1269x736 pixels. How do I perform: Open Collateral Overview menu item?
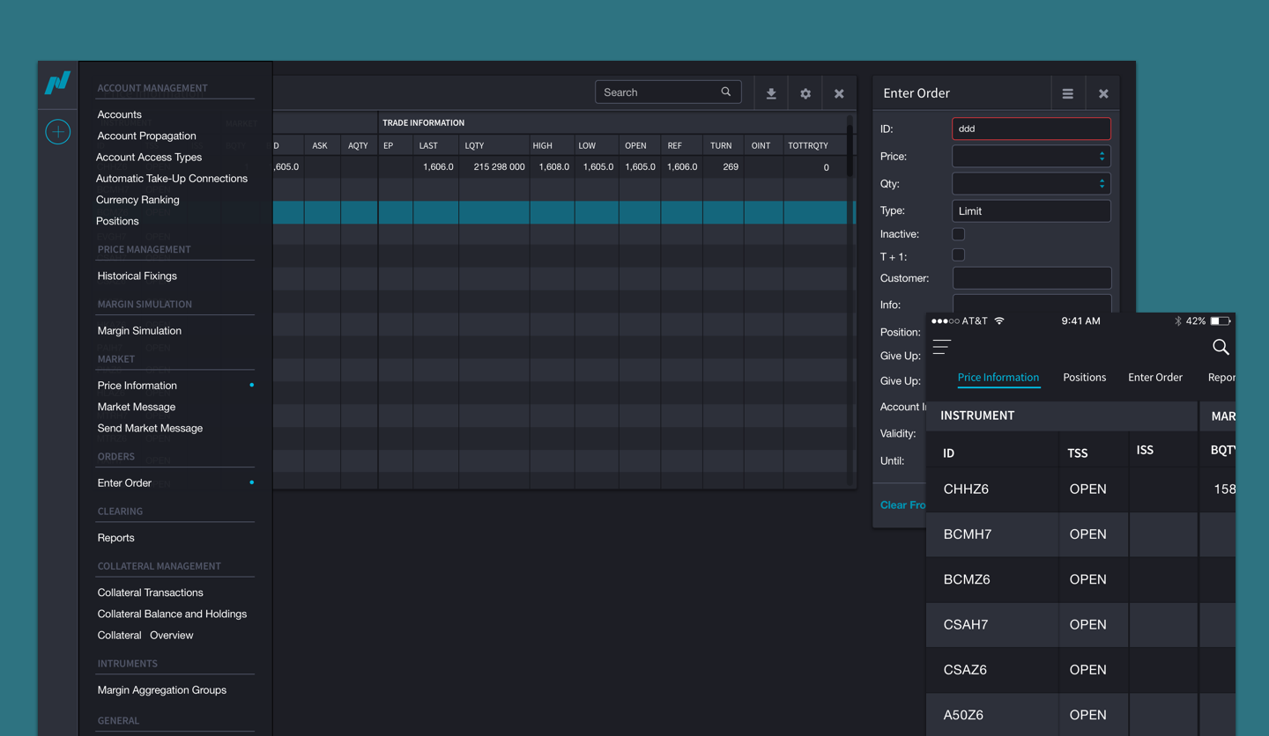pos(145,635)
